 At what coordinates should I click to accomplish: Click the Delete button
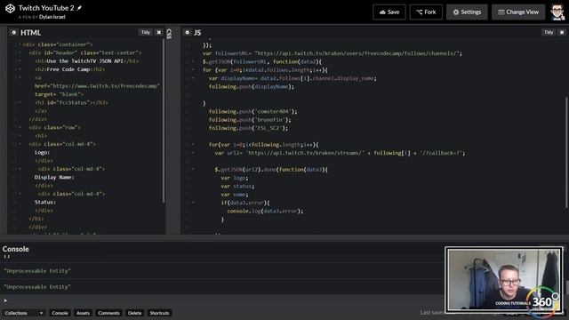click(x=134, y=313)
